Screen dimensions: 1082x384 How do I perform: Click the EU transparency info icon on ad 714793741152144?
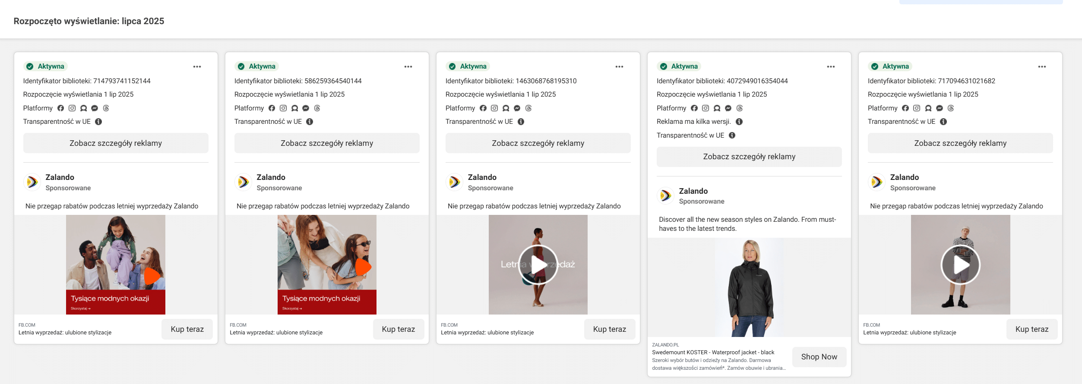click(98, 122)
